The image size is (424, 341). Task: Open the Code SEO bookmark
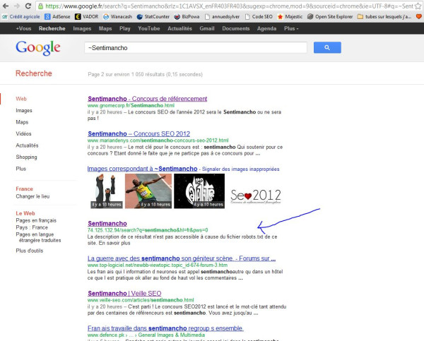pos(259,17)
